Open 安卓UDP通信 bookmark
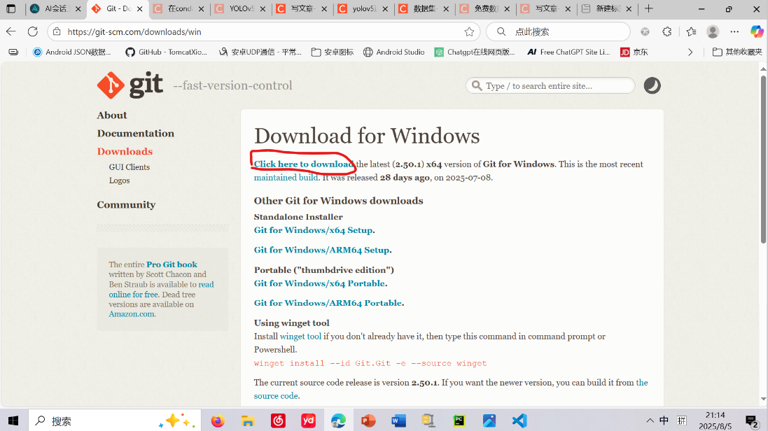This screenshot has width=768, height=431. pyautogui.click(x=260, y=52)
